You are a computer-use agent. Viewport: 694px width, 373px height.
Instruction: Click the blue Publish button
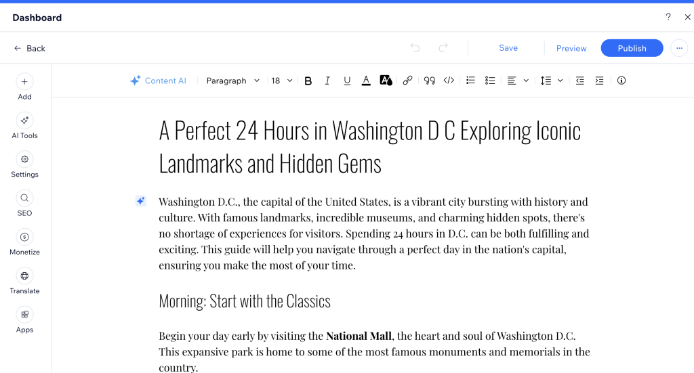pyautogui.click(x=632, y=48)
